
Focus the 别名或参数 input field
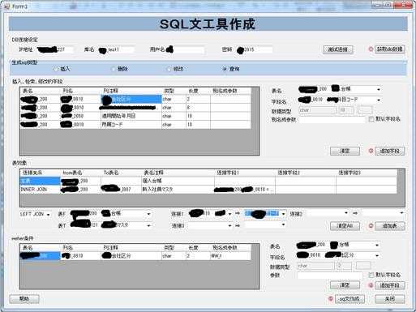332,119
